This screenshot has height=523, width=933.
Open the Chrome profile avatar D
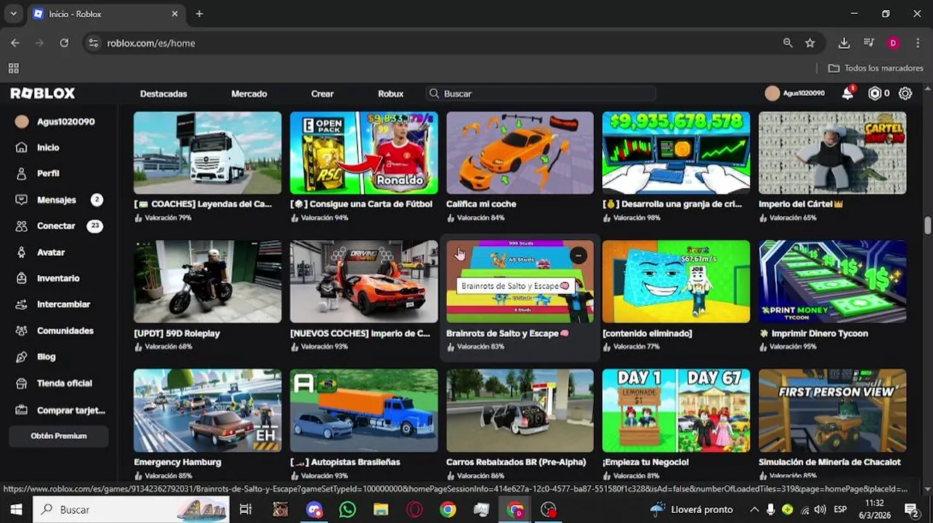[x=893, y=43]
